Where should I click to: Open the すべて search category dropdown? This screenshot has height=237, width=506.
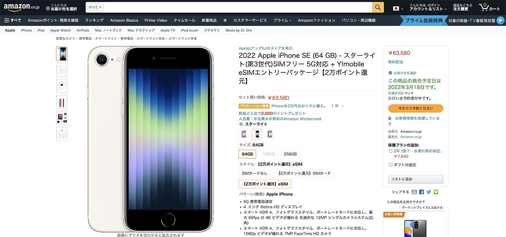click(95, 8)
